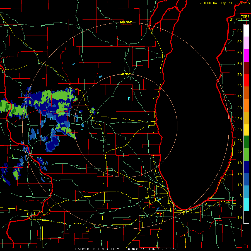Click the "30" legend value
251x251 pixels.
240,130
